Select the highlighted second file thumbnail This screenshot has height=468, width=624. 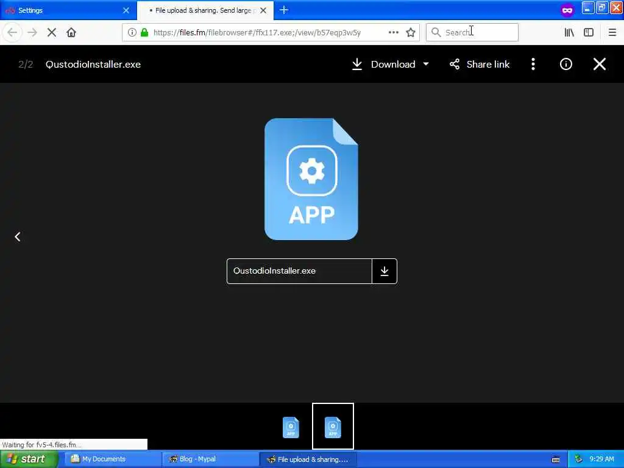click(x=333, y=427)
